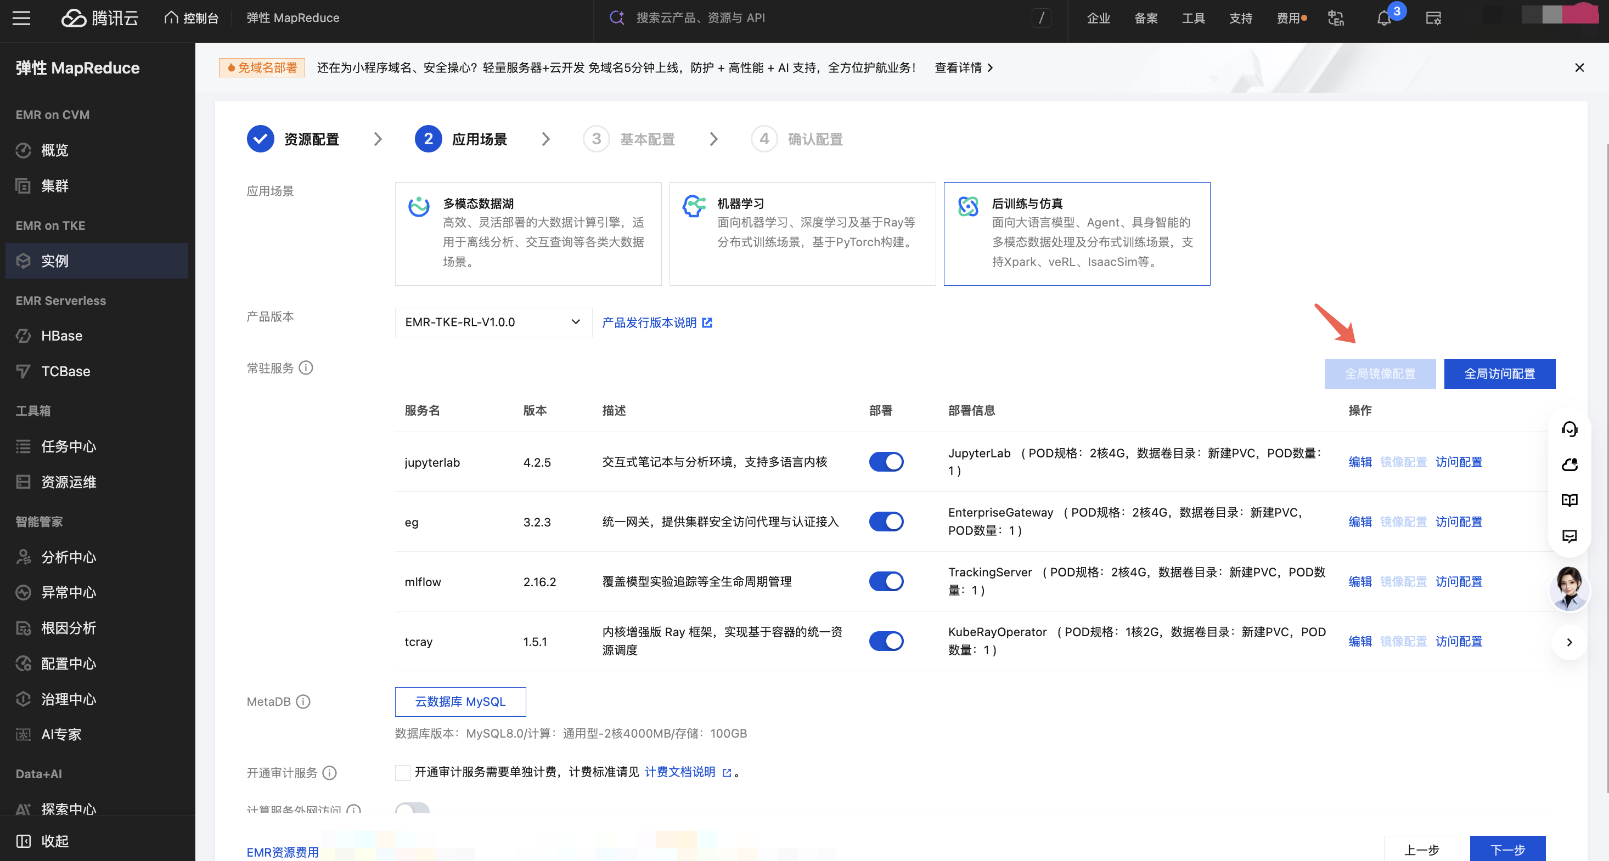This screenshot has width=1609, height=861.
Task: Open the notifications bell
Action: coord(1383,18)
